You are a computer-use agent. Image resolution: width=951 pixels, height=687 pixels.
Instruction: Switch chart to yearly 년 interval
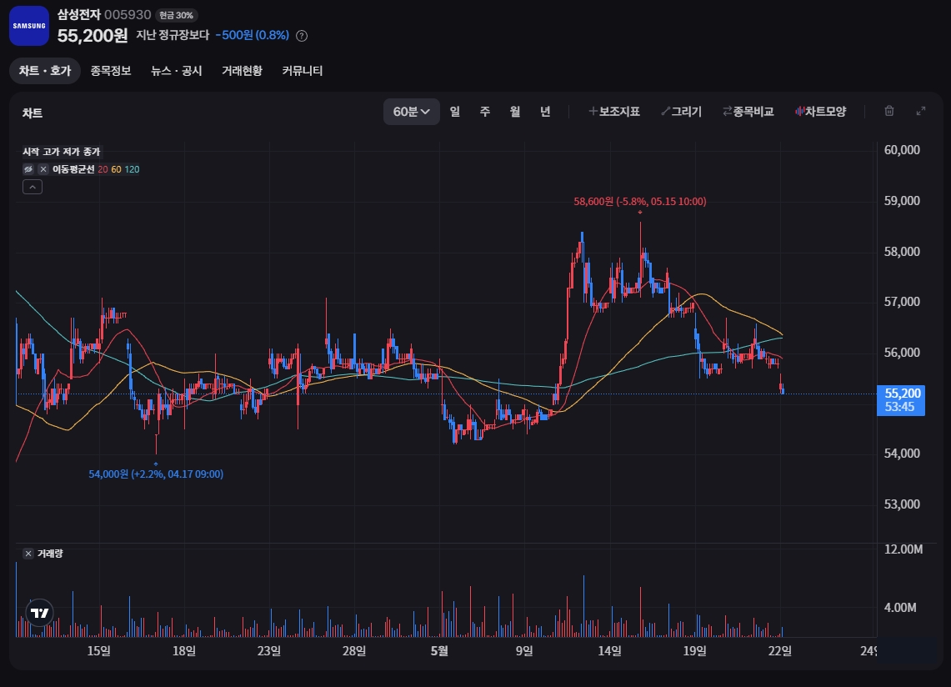click(x=545, y=112)
